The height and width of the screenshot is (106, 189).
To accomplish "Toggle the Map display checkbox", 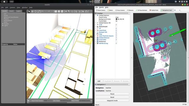I will pyautogui.click(x=116, y=34).
